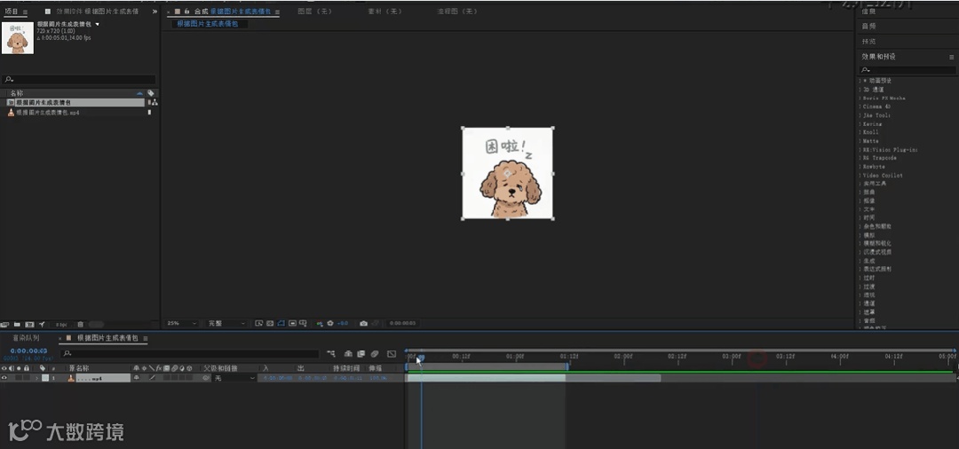The height and width of the screenshot is (449, 959).
Task: Open layer 1 parent 无 dropdown
Action: [x=234, y=378]
